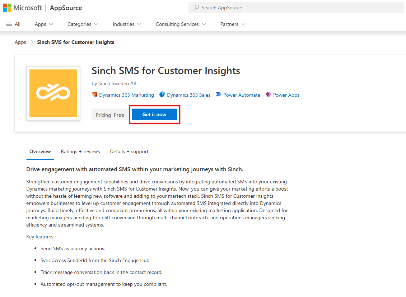Click the Power Apps icon

tap(269, 95)
